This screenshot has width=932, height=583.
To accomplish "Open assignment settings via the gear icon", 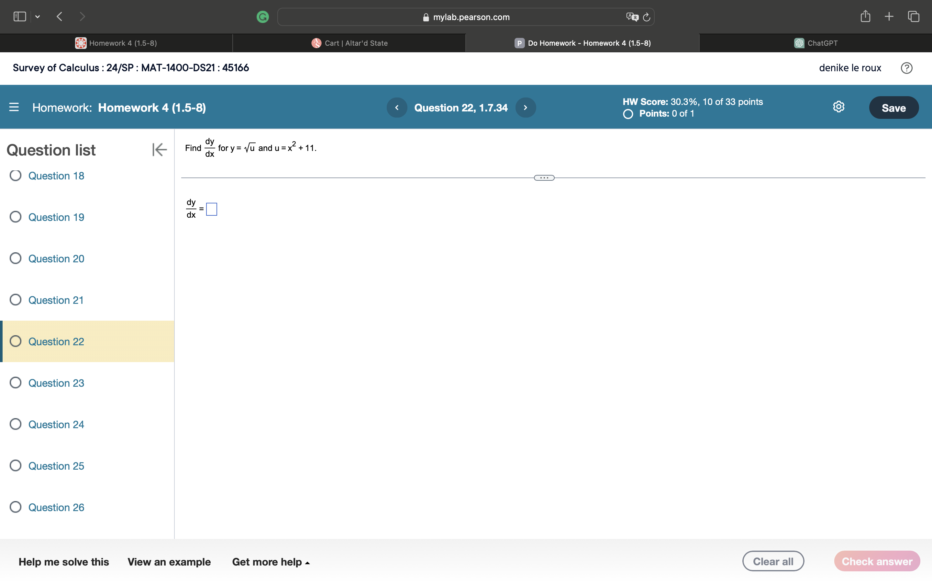I will [x=838, y=107].
